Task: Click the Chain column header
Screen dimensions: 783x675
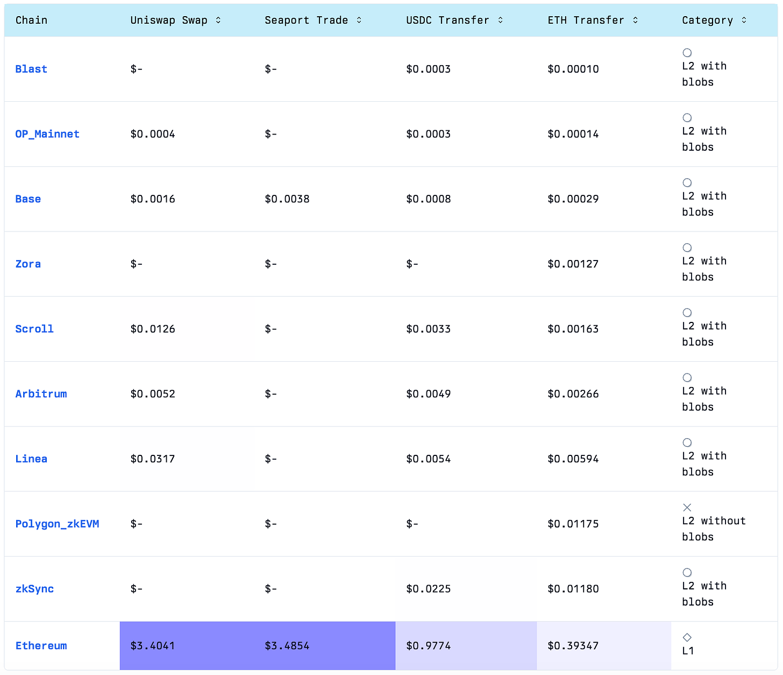Action: pos(31,20)
